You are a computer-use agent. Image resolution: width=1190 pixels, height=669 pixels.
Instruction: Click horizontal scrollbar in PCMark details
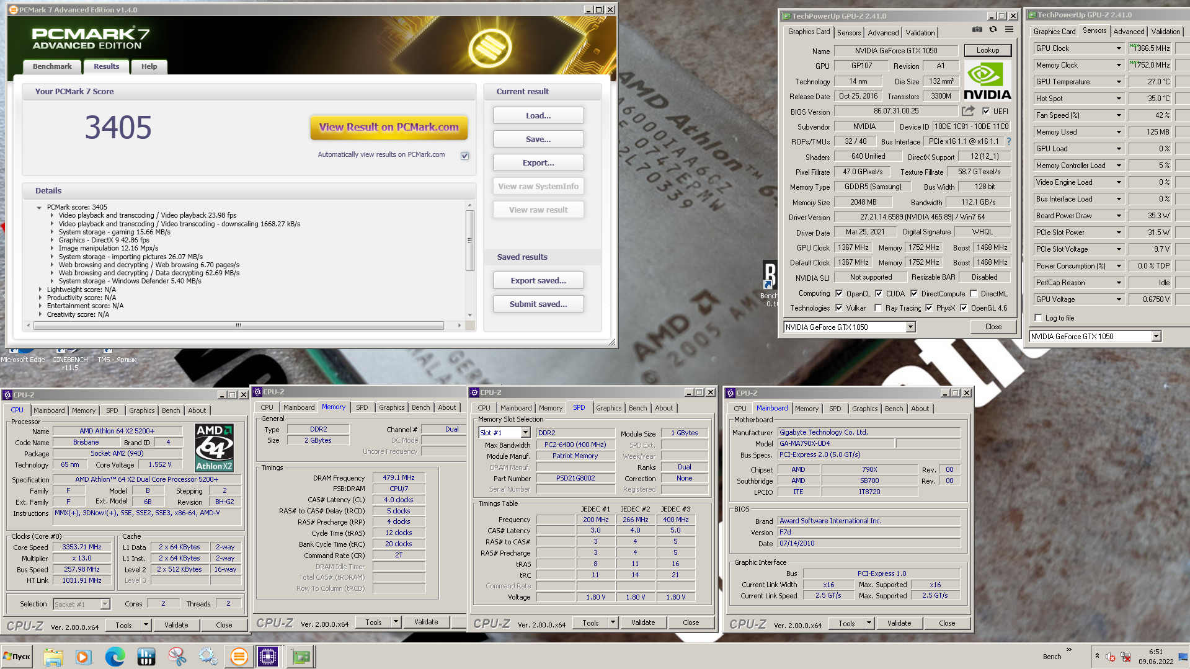pyautogui.click(x=239, y=326)
